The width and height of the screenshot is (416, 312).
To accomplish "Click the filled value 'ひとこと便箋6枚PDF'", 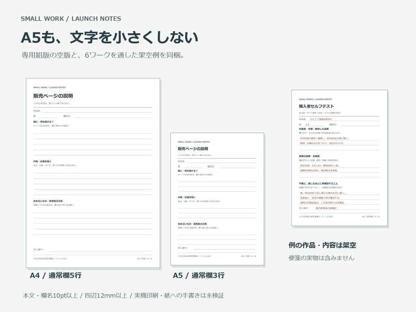I will coord(321,119).
